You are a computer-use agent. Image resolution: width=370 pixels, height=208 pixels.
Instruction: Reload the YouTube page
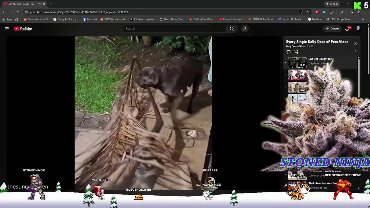coord(18,12)
